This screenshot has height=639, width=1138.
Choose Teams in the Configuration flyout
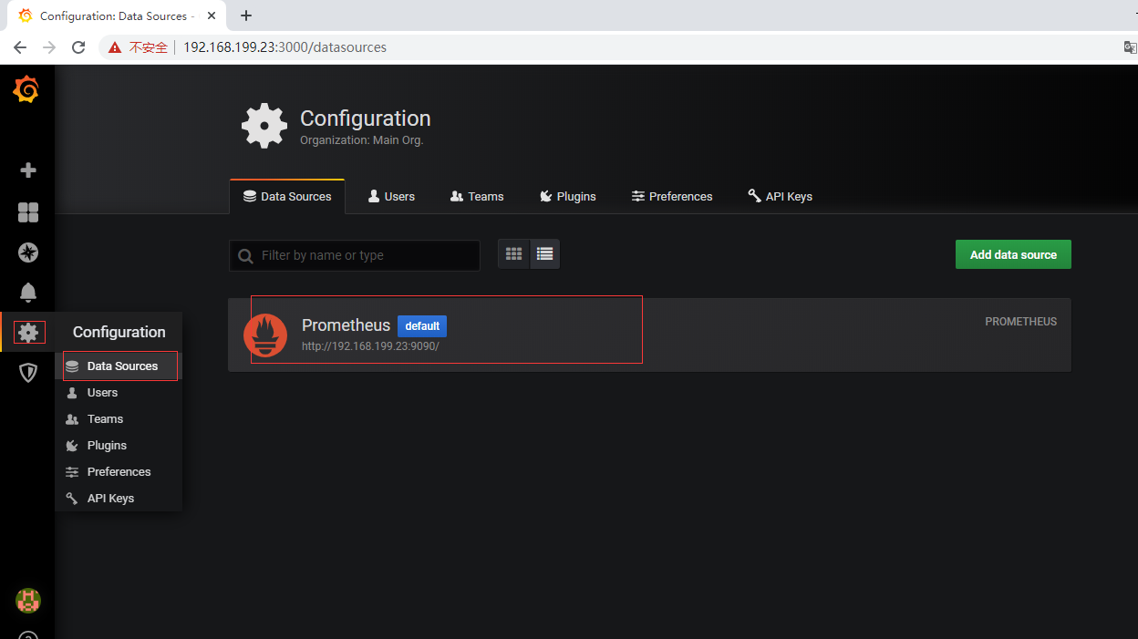(119, 418)
